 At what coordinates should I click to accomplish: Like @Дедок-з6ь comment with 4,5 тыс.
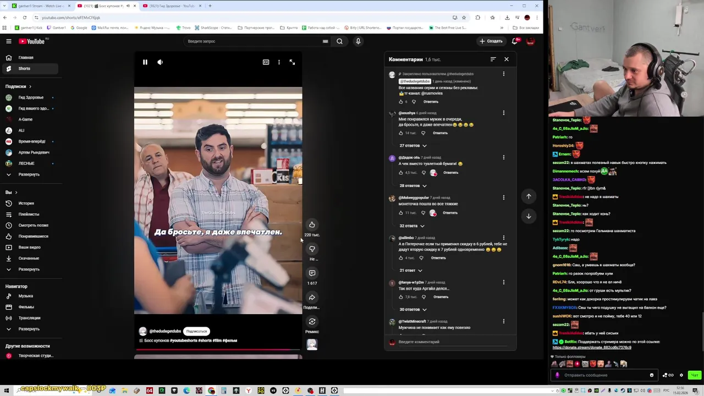click(x=401, y=173)
